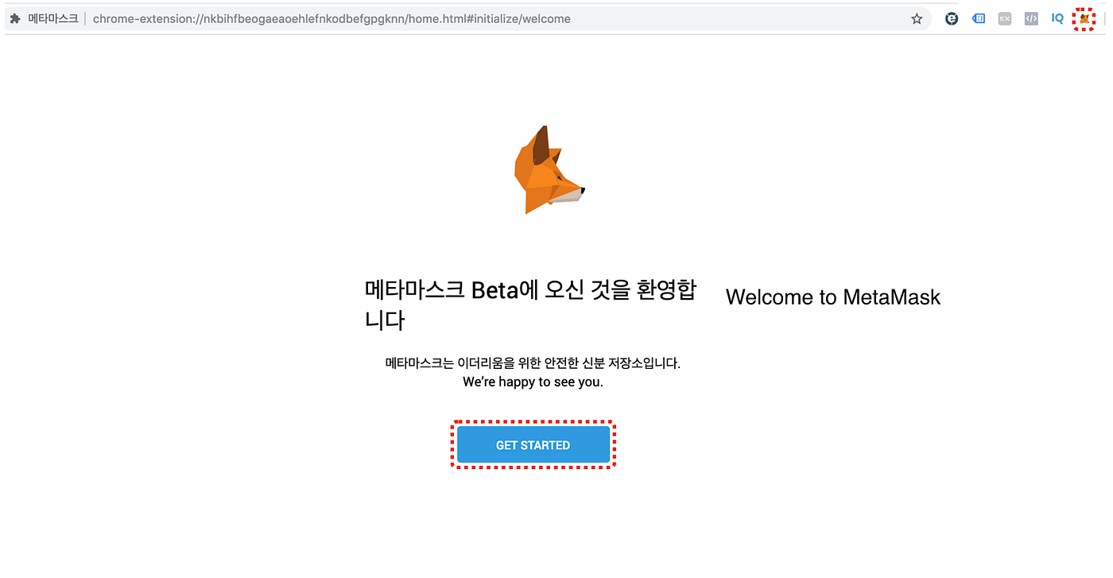Click the MetaMask fox logo image
This screenshot has height=578, width=1113.
pyautogui.click(x=549, y=169)
